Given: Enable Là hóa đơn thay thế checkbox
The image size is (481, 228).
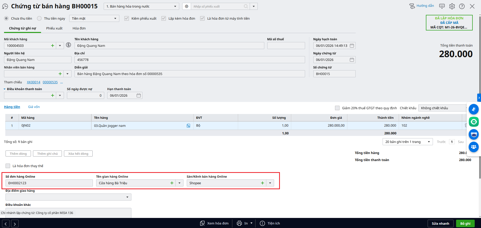Looking at the screenshot, I should [8, 166].
